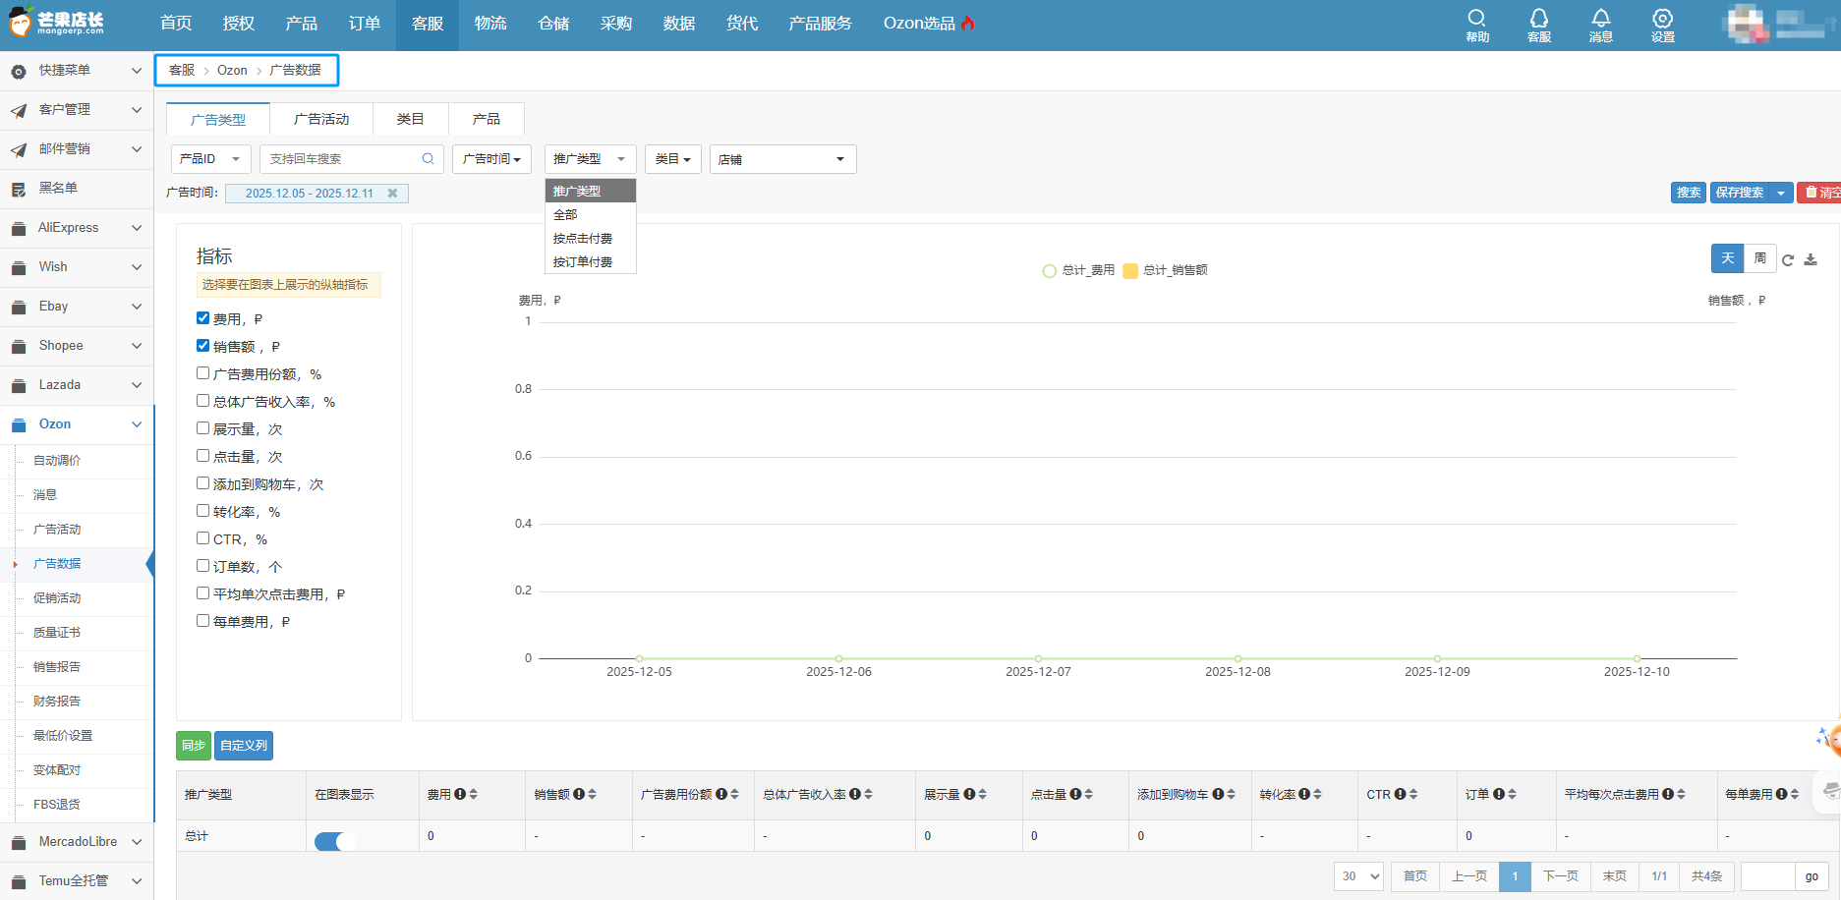Image resolution: width=1841 pixels, height=900 pixels.
Task: Click the chart refresh icon
Action: point(1788,260)
